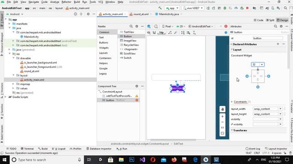293x164 pixels.
Task: Open Attributes panel settings gear
Action: point(281,26)
